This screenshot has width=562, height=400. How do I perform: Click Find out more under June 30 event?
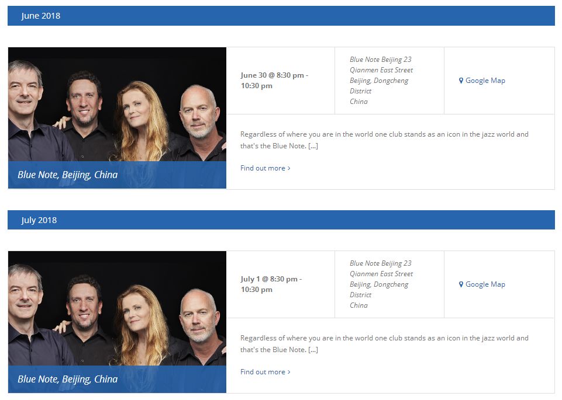266,168
